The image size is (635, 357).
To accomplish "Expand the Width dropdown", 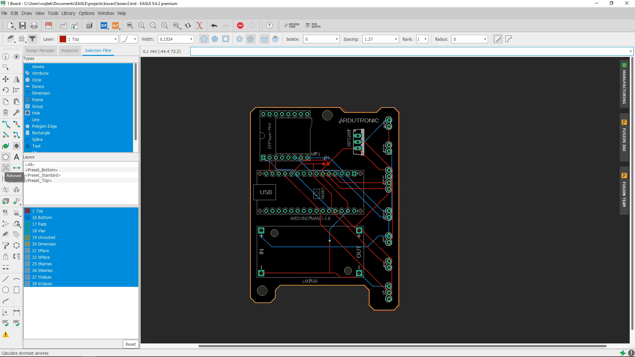I will (x=191, y=39).
